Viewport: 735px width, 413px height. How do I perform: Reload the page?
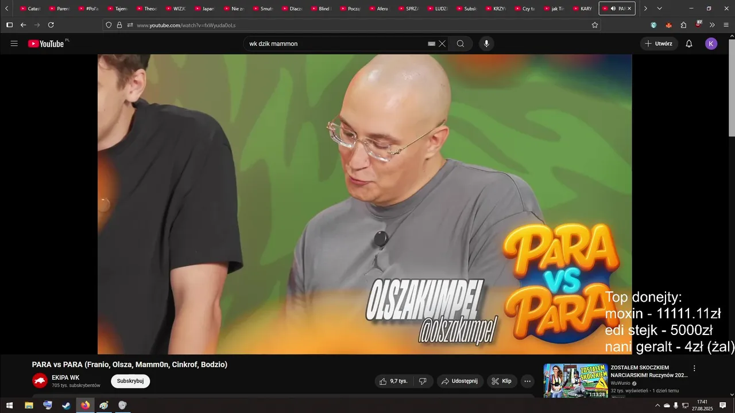(51, 25)
